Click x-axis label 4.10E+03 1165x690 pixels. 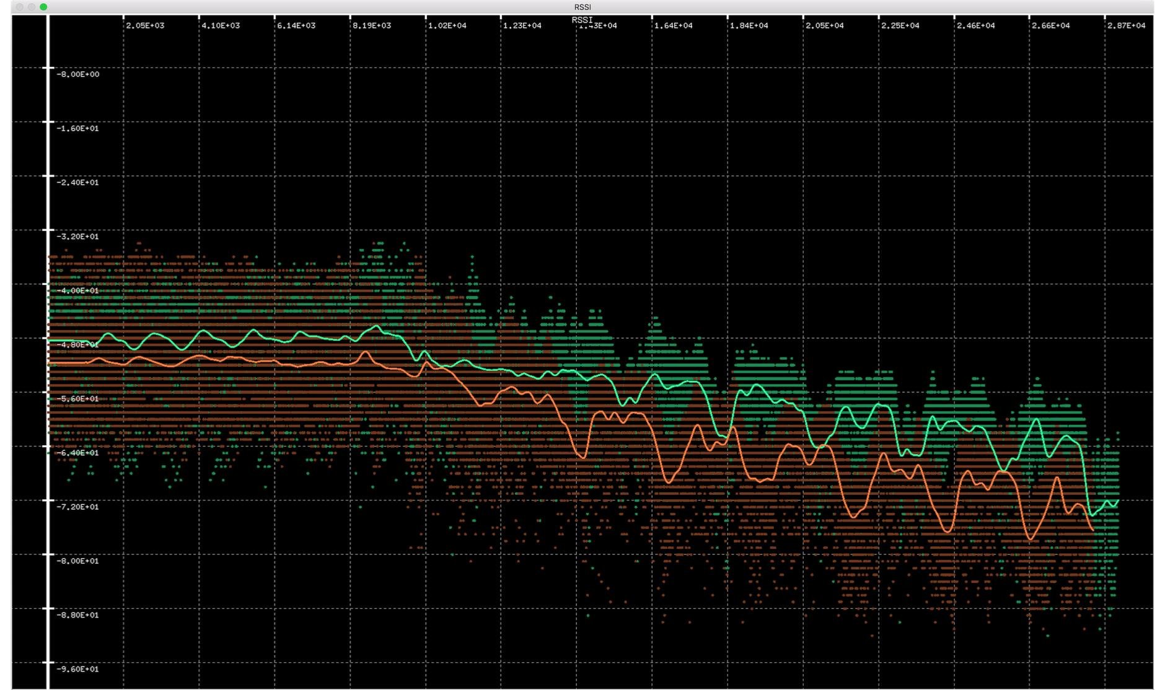221,25
